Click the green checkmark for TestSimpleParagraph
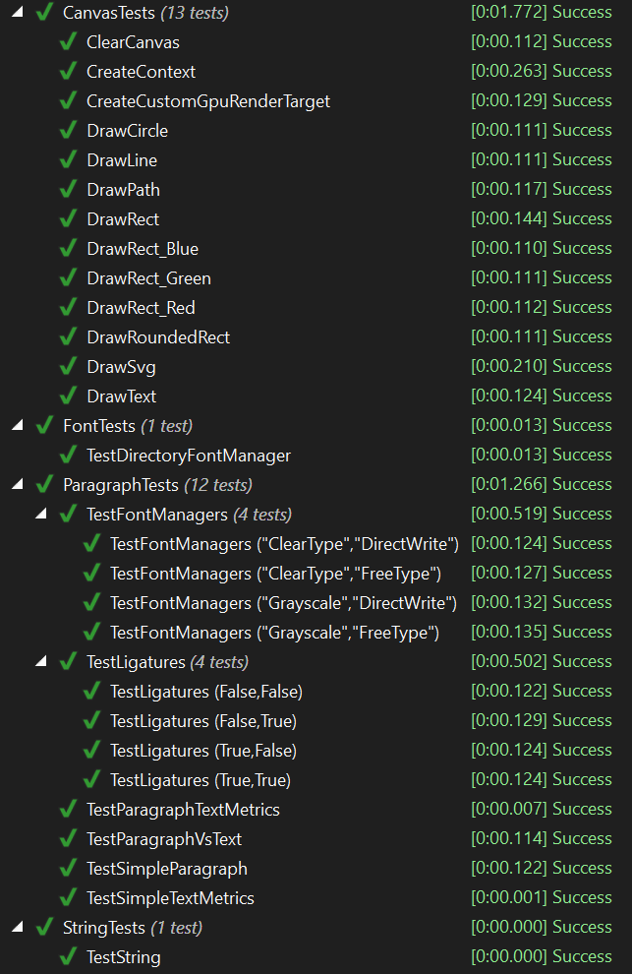This screenshot has width=632, height=974. [x=68, y=869]
